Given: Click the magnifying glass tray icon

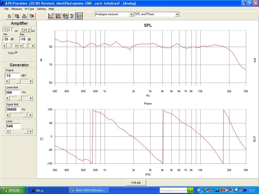Looking at the screenshot, I should tap(236, 190).
